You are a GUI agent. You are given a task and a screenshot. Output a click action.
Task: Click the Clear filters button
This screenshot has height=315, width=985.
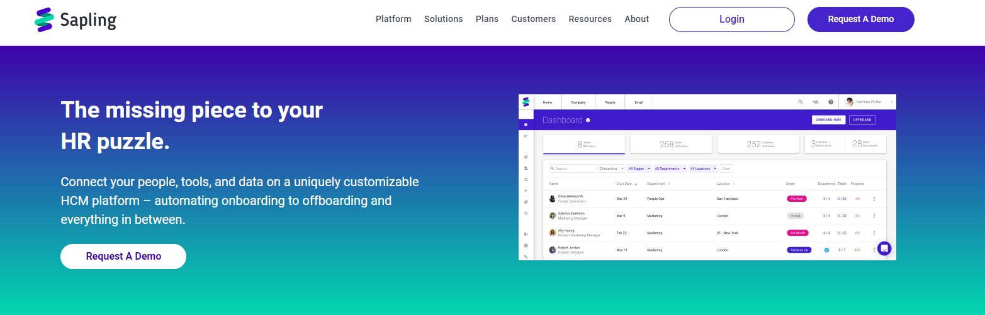(726, 169)
